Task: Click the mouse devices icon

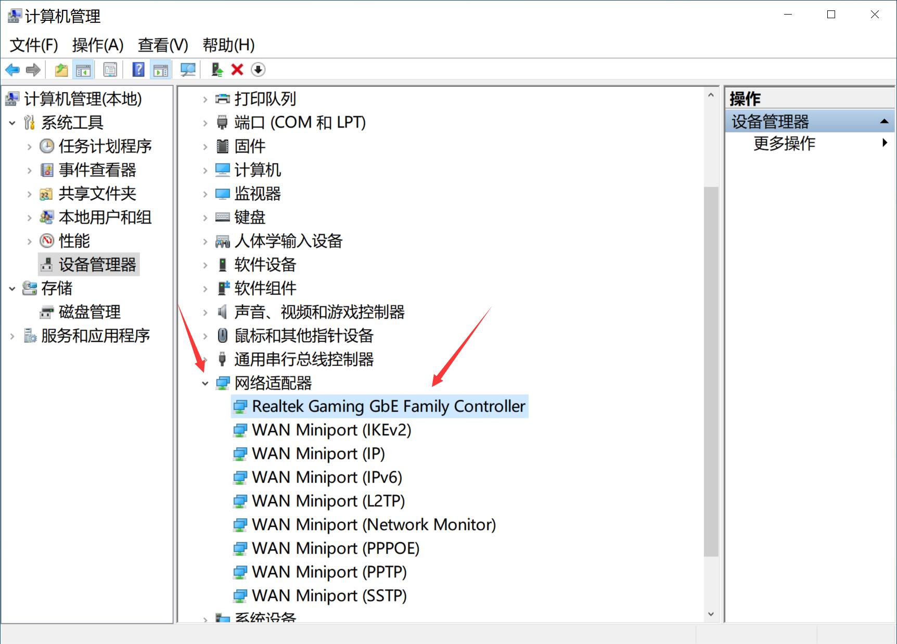Action: (223, 336)
